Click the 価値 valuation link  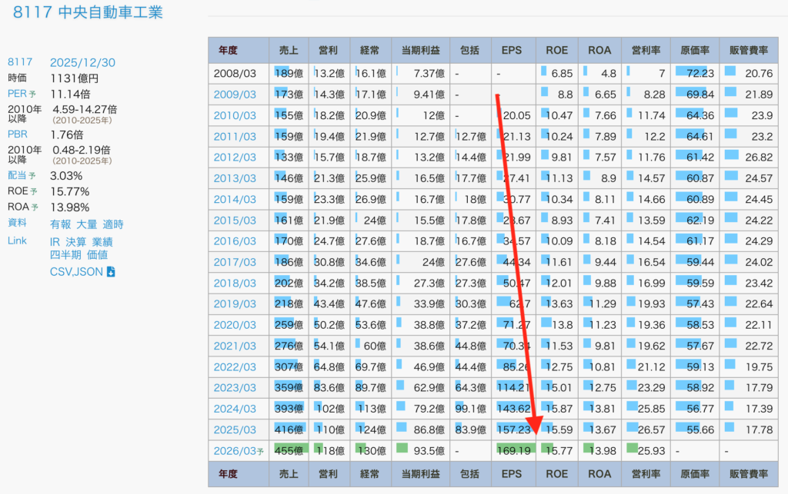pos(98,255)
